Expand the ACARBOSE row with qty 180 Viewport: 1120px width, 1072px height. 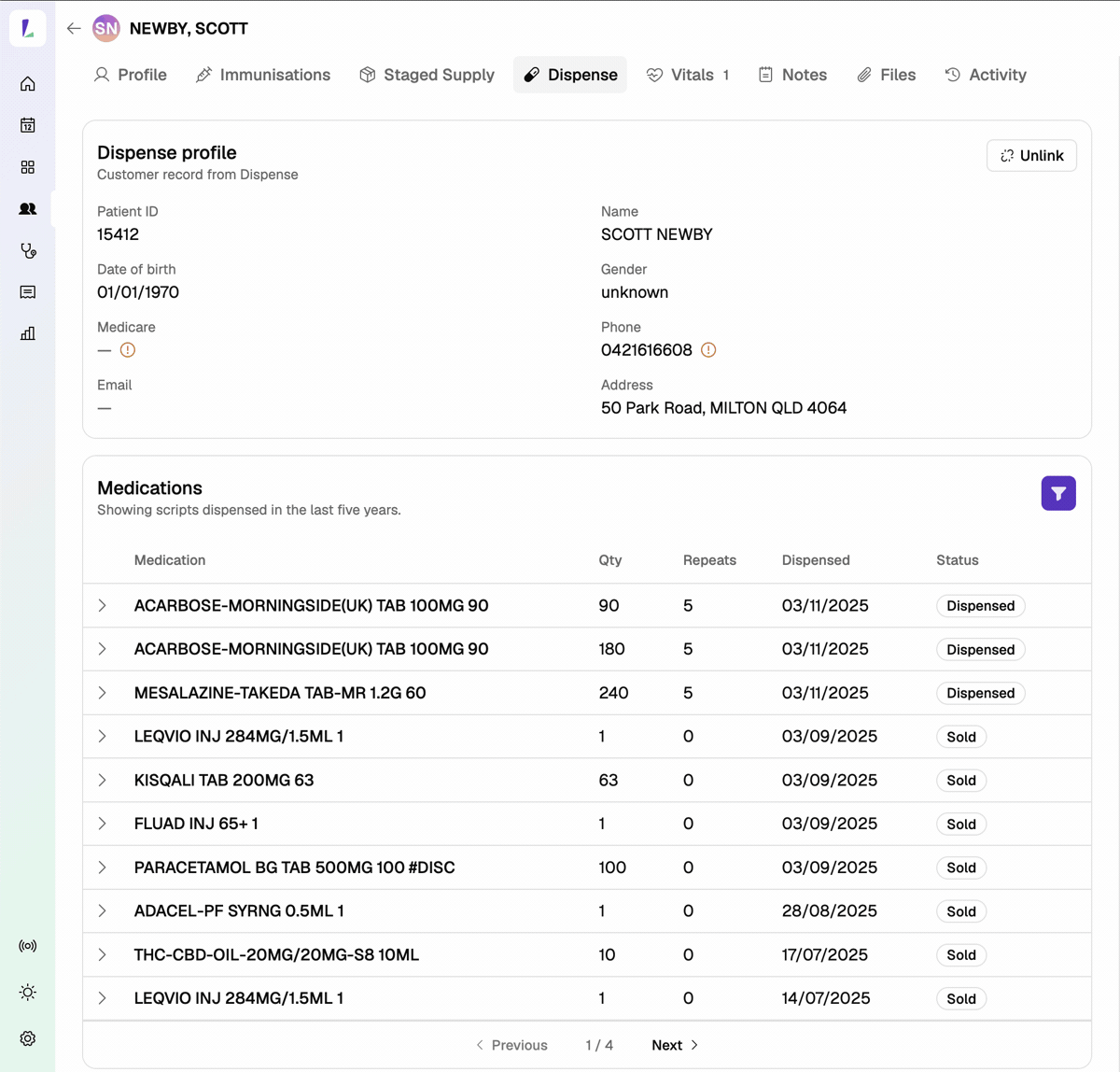click(103, 649)
